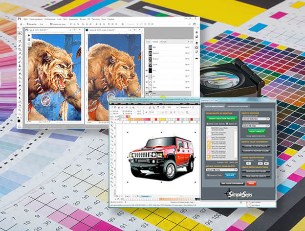Screen dimensions: 305x231
Task: Select the Crop tool in Photoshop
Action: [20, 49]
